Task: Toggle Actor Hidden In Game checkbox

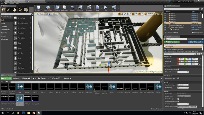Action: point(178,69)
